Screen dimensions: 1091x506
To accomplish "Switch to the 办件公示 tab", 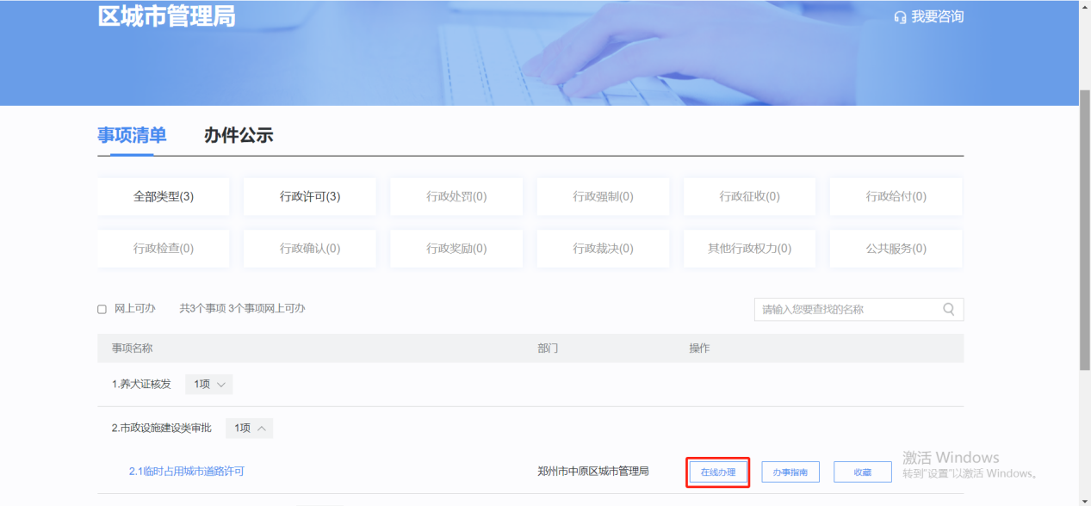I will (x=238, y=135).
